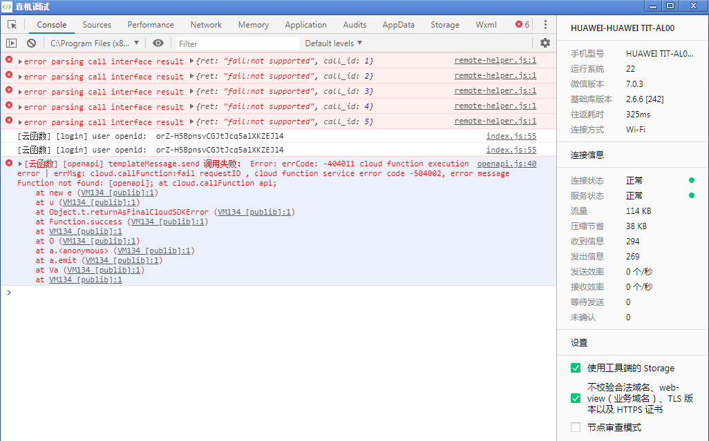Click the red error count badge
This screenshot has width=709, height=441.
[x=522, y=25]
